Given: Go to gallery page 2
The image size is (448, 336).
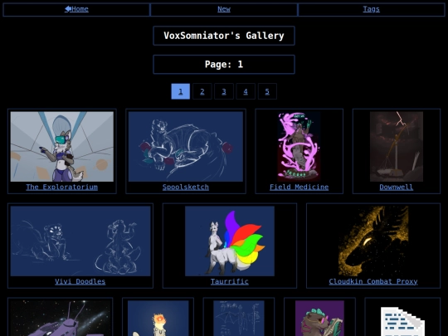Looking at the screenshot, I should point(202,91).
